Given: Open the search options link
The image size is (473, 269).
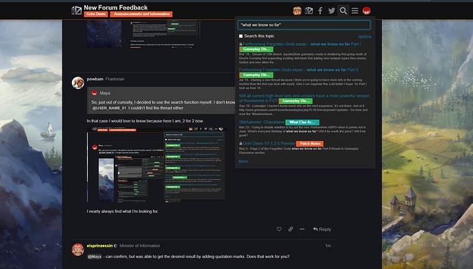Looking at the screenshot, I should pyautogui.click(x=365, y=36).
